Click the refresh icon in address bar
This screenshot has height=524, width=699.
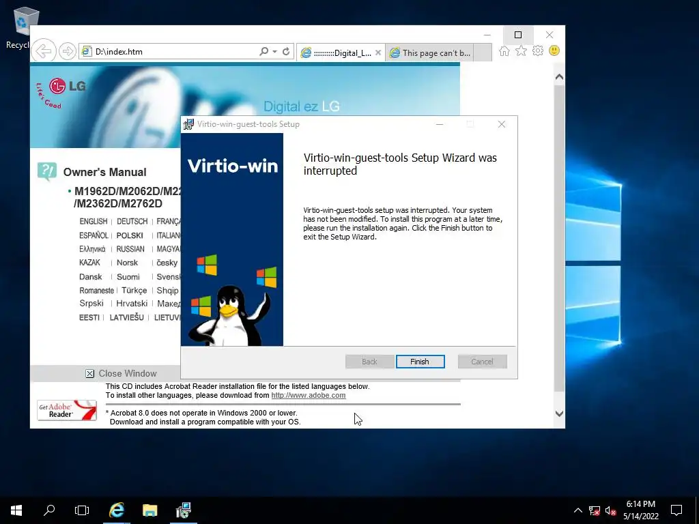[286, 51]
